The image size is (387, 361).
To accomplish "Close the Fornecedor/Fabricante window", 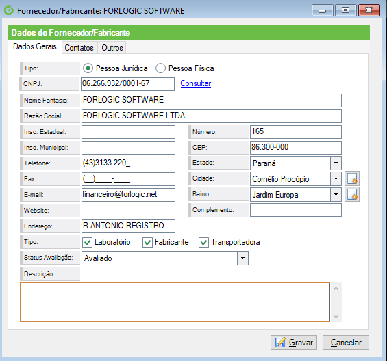I will point(369,10).
